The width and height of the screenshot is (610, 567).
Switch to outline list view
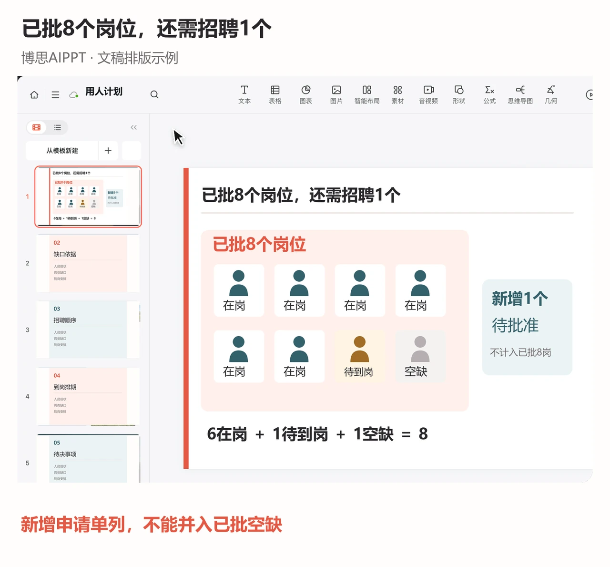point(58,127)
